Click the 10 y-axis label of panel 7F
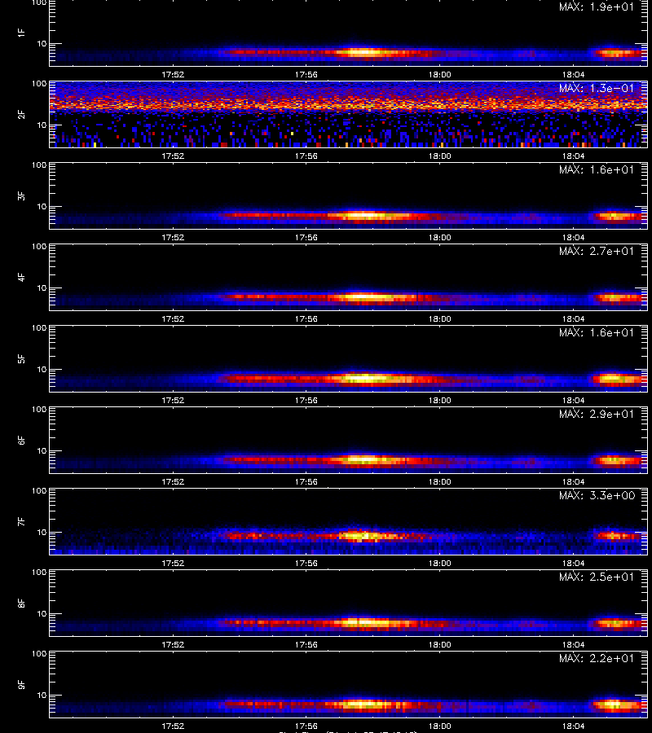 42,532
